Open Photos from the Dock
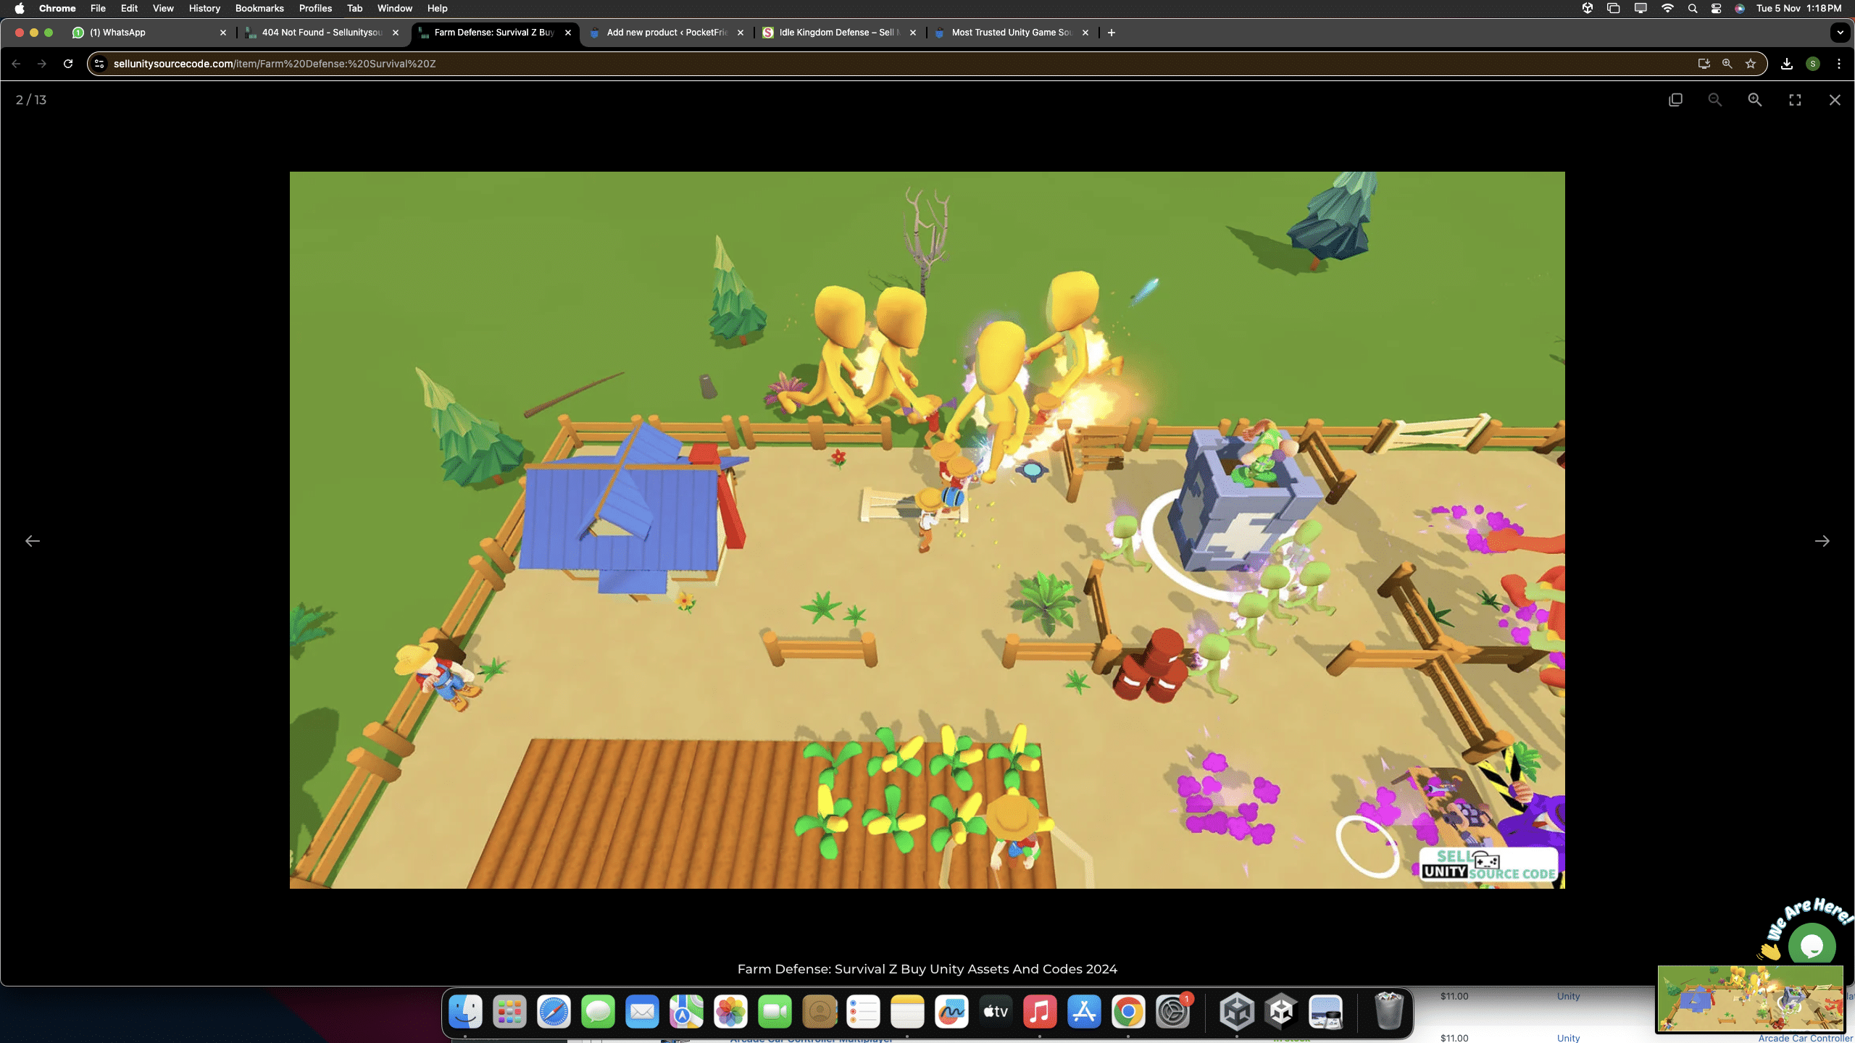The height and width of the screenshot is (1043, 1855). tap(730, 1012)
